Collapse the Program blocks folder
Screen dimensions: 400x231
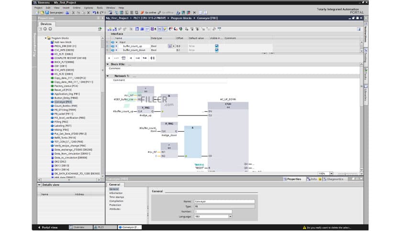(x=45, y=38)
